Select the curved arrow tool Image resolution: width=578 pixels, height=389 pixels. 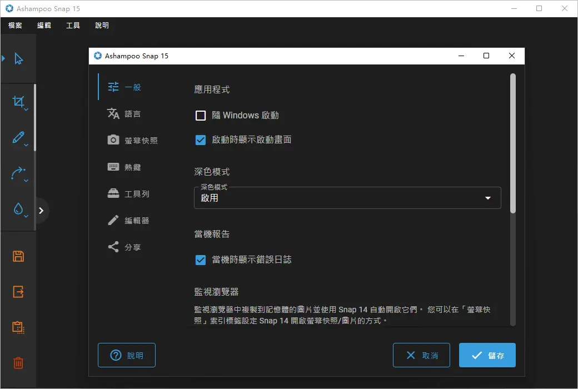click(18, 173)
